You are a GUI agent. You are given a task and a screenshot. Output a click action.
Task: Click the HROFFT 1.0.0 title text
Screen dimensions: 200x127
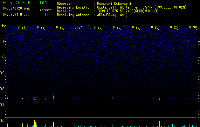[x=25, y=3]
